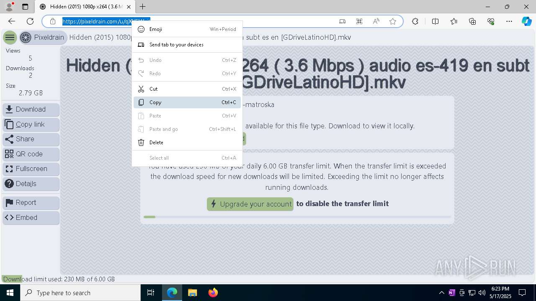Show hidden system tray icons

click(x=441, y=293)
